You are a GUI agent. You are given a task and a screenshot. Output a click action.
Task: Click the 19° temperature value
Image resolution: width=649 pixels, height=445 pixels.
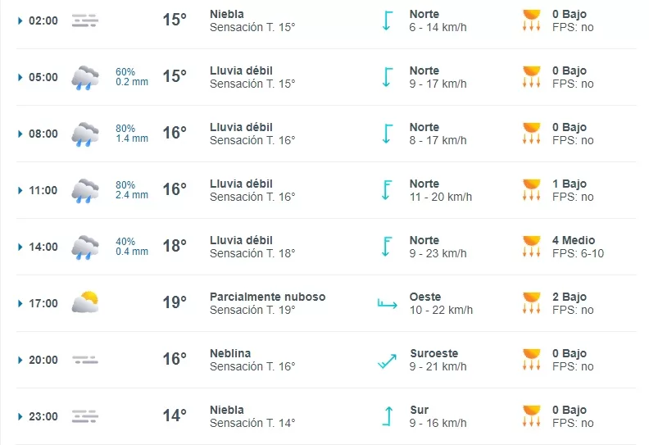coord(175,303)
